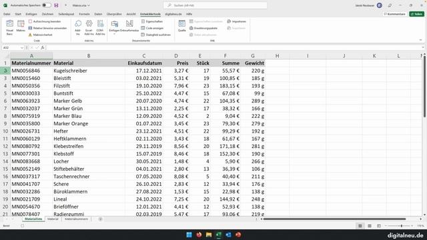Toggle Entwurfsmodus design mode
Viewport: 427px width, 240px height.
click(x=129, y=27)
